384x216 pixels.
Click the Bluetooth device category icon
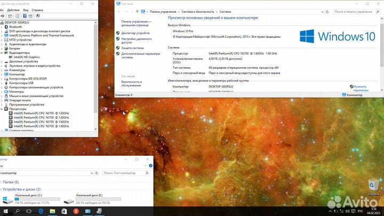(6, 27)
